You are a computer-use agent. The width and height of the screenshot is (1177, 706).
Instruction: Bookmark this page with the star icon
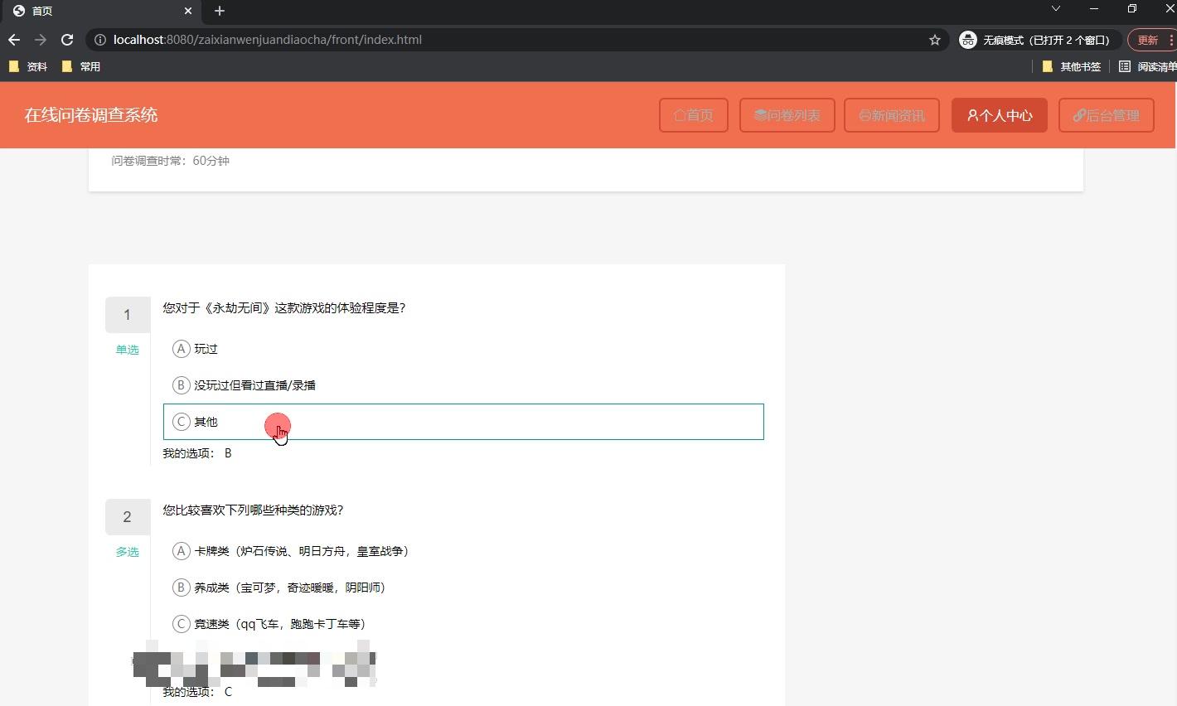[935, 40]
